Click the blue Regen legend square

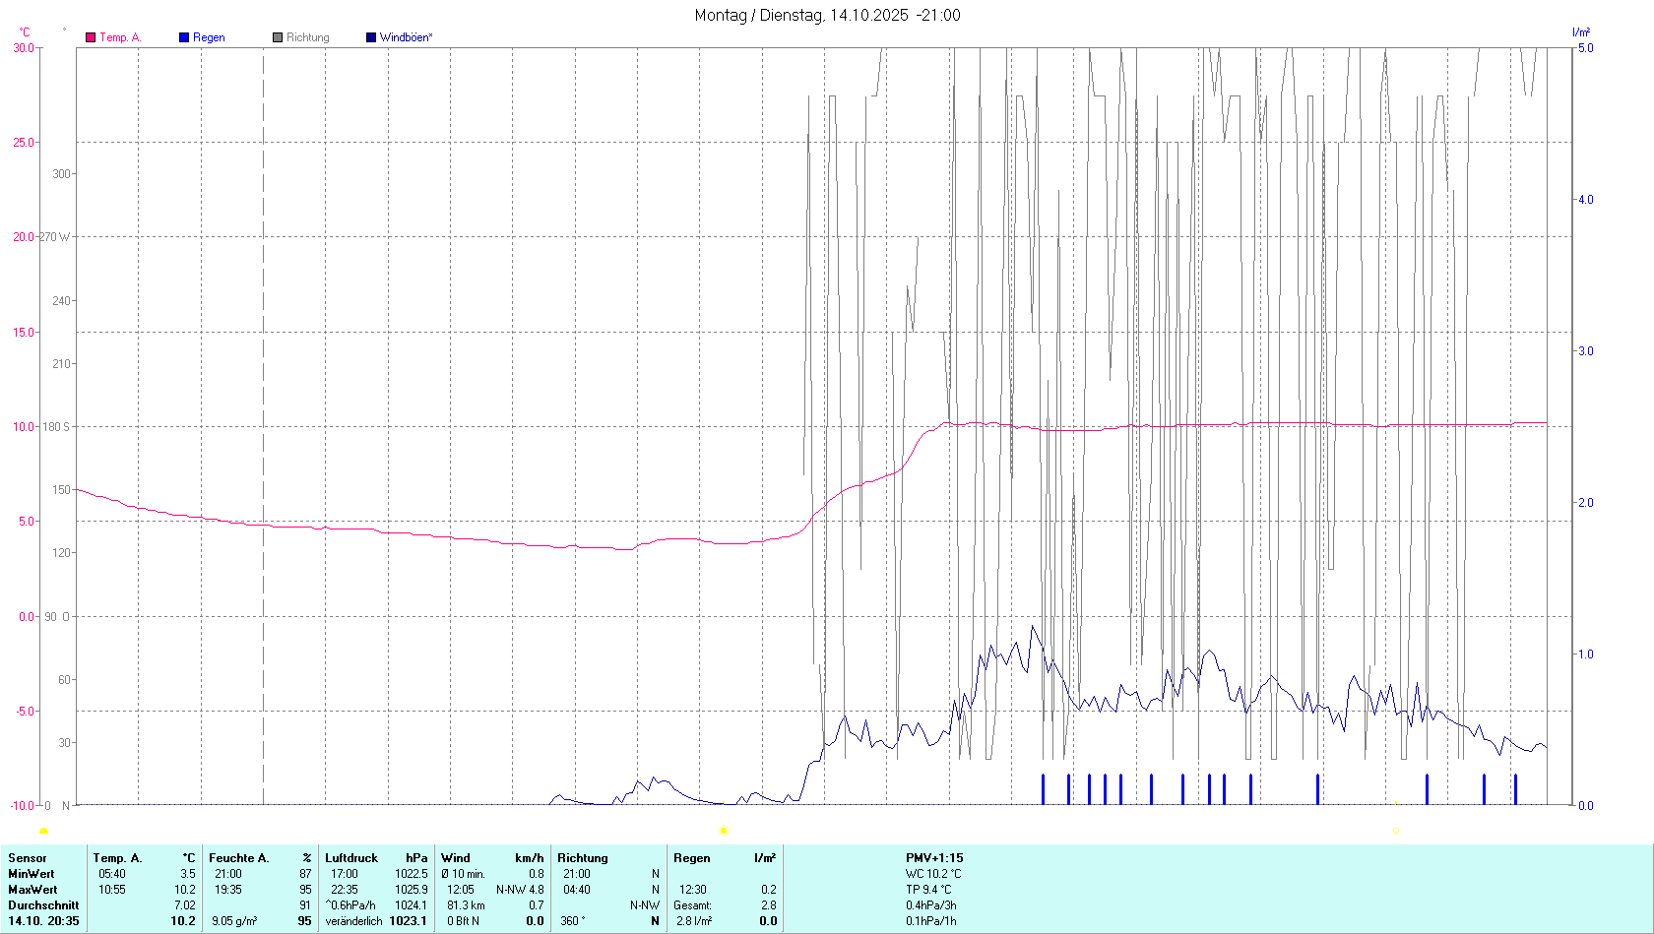click(x=184, y=37)
